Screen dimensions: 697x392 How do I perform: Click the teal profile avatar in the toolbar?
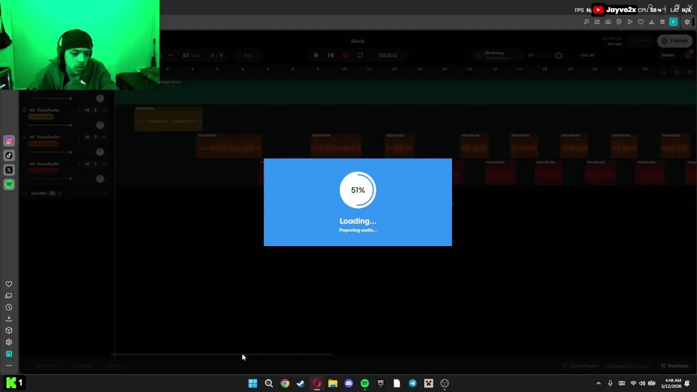click(x=674, y=22)
